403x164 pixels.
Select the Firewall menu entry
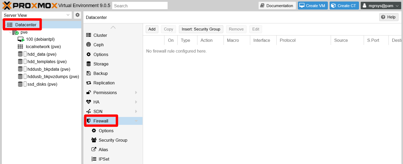tap(101, 121)
